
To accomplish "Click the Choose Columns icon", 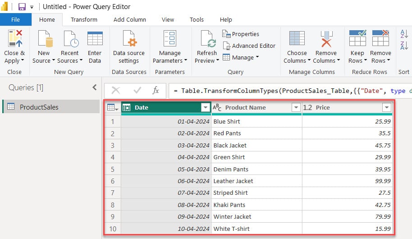I will pos(297,38).
